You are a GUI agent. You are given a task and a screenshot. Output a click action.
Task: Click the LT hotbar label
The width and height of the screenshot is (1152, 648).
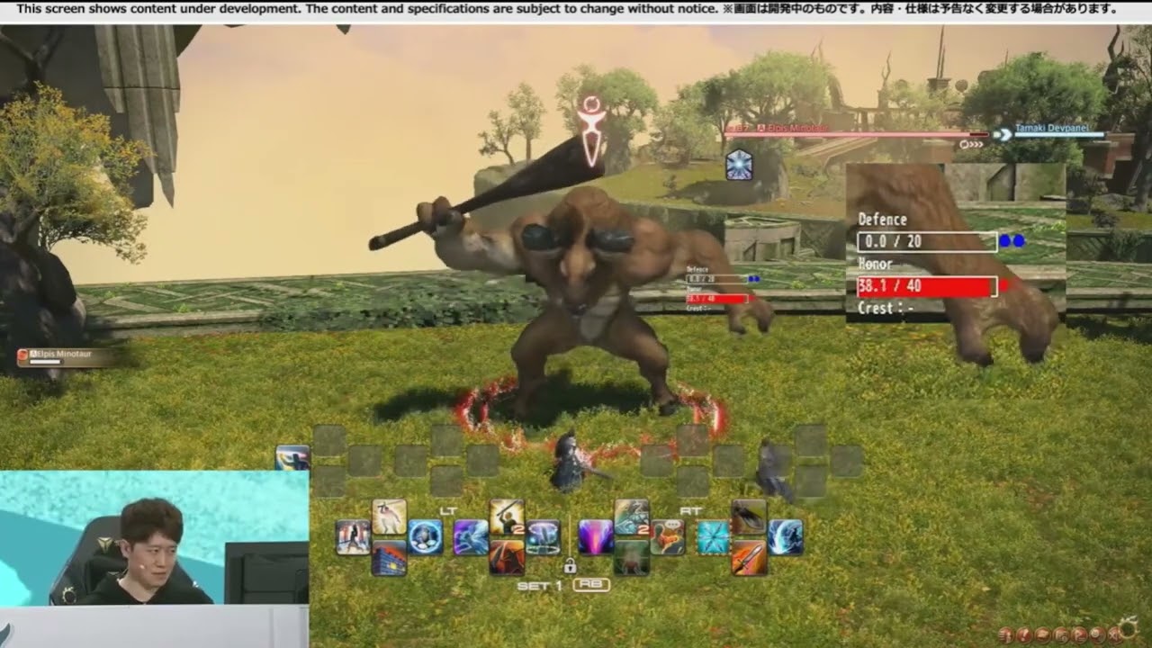tap(449, 509)
